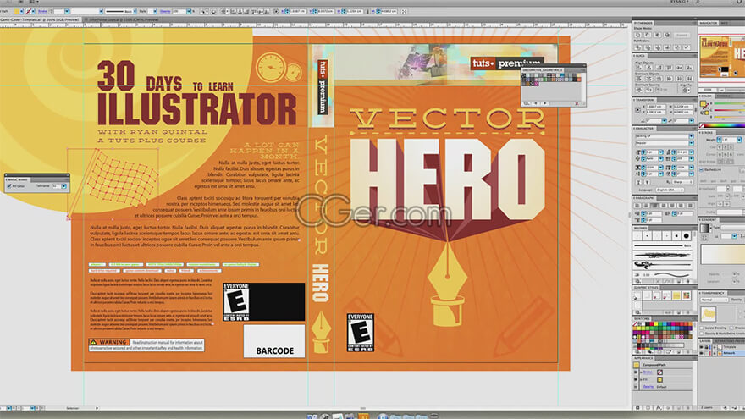Enable the Knockout Group checkbox
Image resolution: width=745 pixels, height=419 pixels.
731,328
